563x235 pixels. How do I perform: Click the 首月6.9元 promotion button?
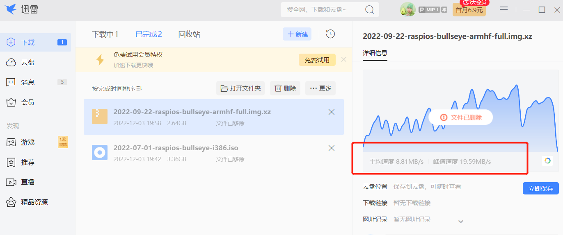(x=469, y=10)
